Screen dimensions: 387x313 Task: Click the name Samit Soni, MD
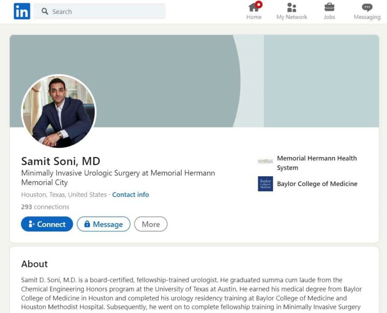[x=61, y=161]
